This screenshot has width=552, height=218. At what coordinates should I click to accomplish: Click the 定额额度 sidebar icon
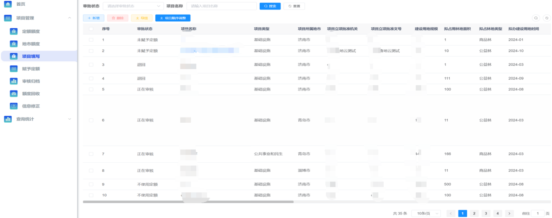[x=13, y=31]
